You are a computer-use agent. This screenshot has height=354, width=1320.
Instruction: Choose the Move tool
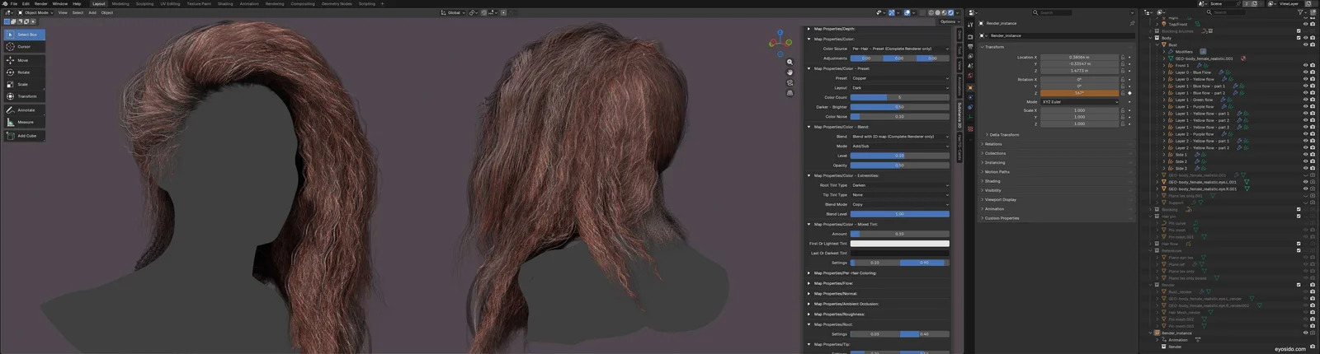pyautogui.click(x=24, y=60)
